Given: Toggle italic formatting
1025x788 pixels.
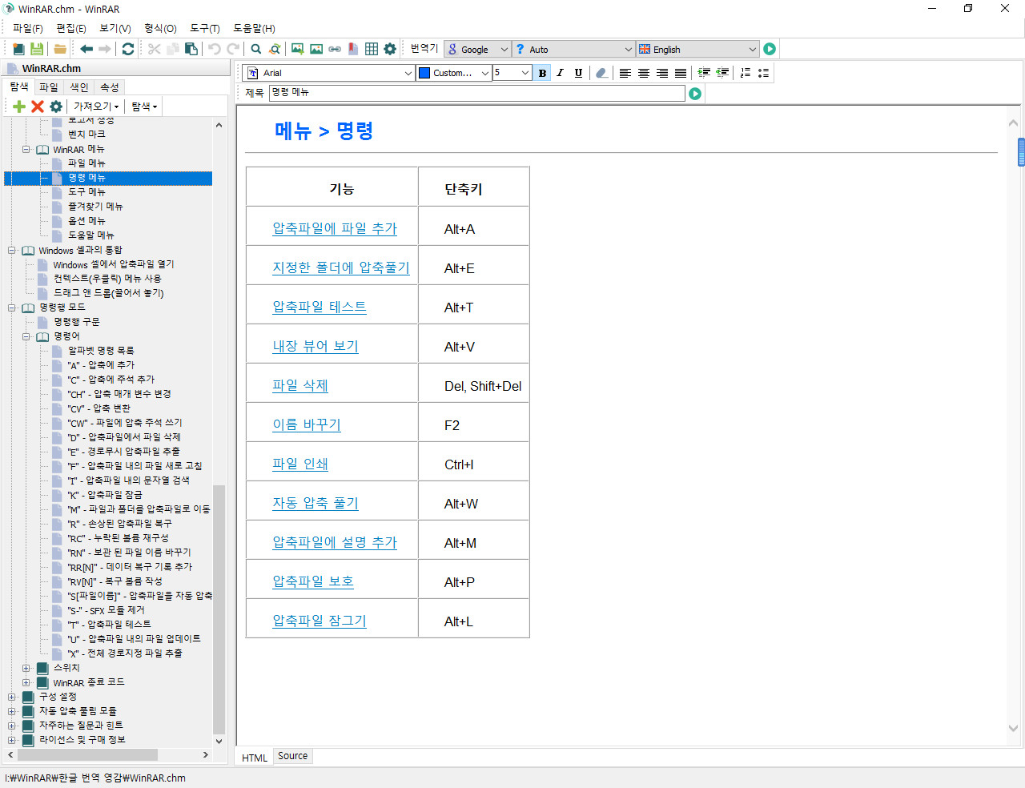Looking at the screenshot, I should pyautogui.click(x=560, y=73).
